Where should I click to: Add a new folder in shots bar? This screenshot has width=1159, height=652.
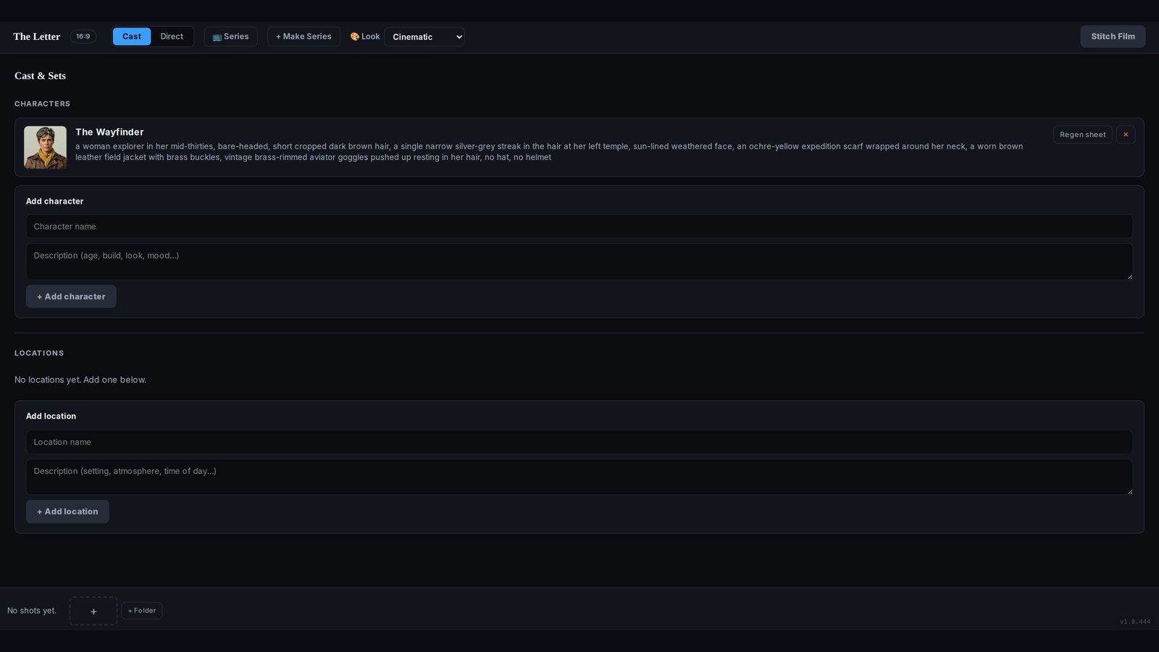point(142,611)
